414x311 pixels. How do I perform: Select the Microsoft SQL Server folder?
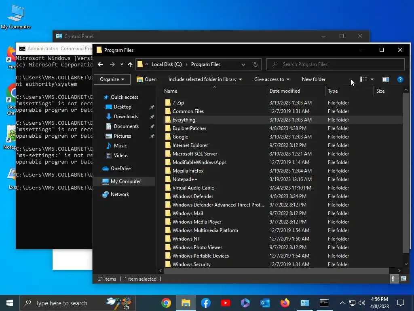195,153
